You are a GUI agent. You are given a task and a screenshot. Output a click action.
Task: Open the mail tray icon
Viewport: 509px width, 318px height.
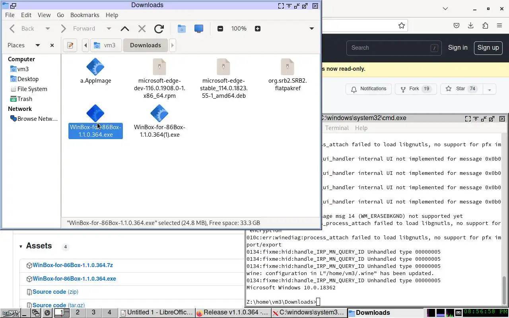458,312
